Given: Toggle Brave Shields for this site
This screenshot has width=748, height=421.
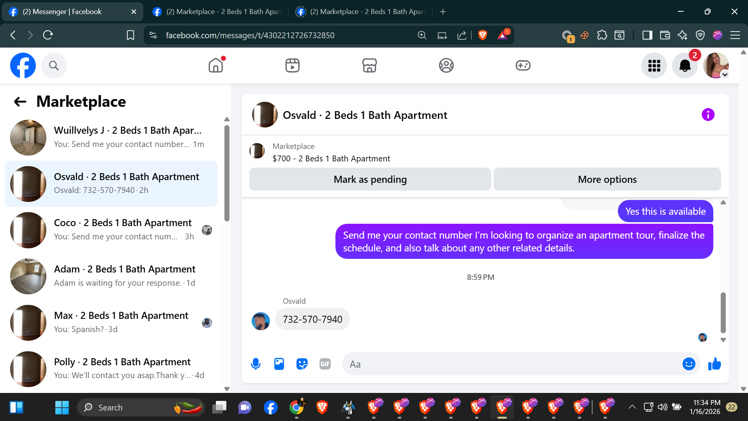Looking at the screenshot, I should (482, 35).
